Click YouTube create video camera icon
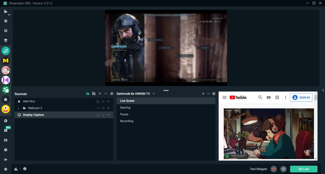Viewport: 325px width, 174px height. [x=269, y=97]
